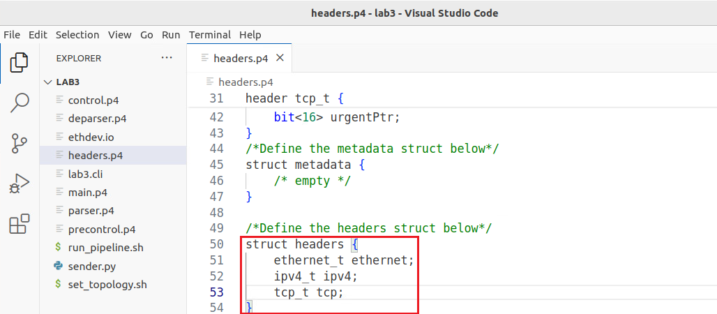Open Explorer more actions ellipsis
This screenshot has height=314, width=717.
167,58
